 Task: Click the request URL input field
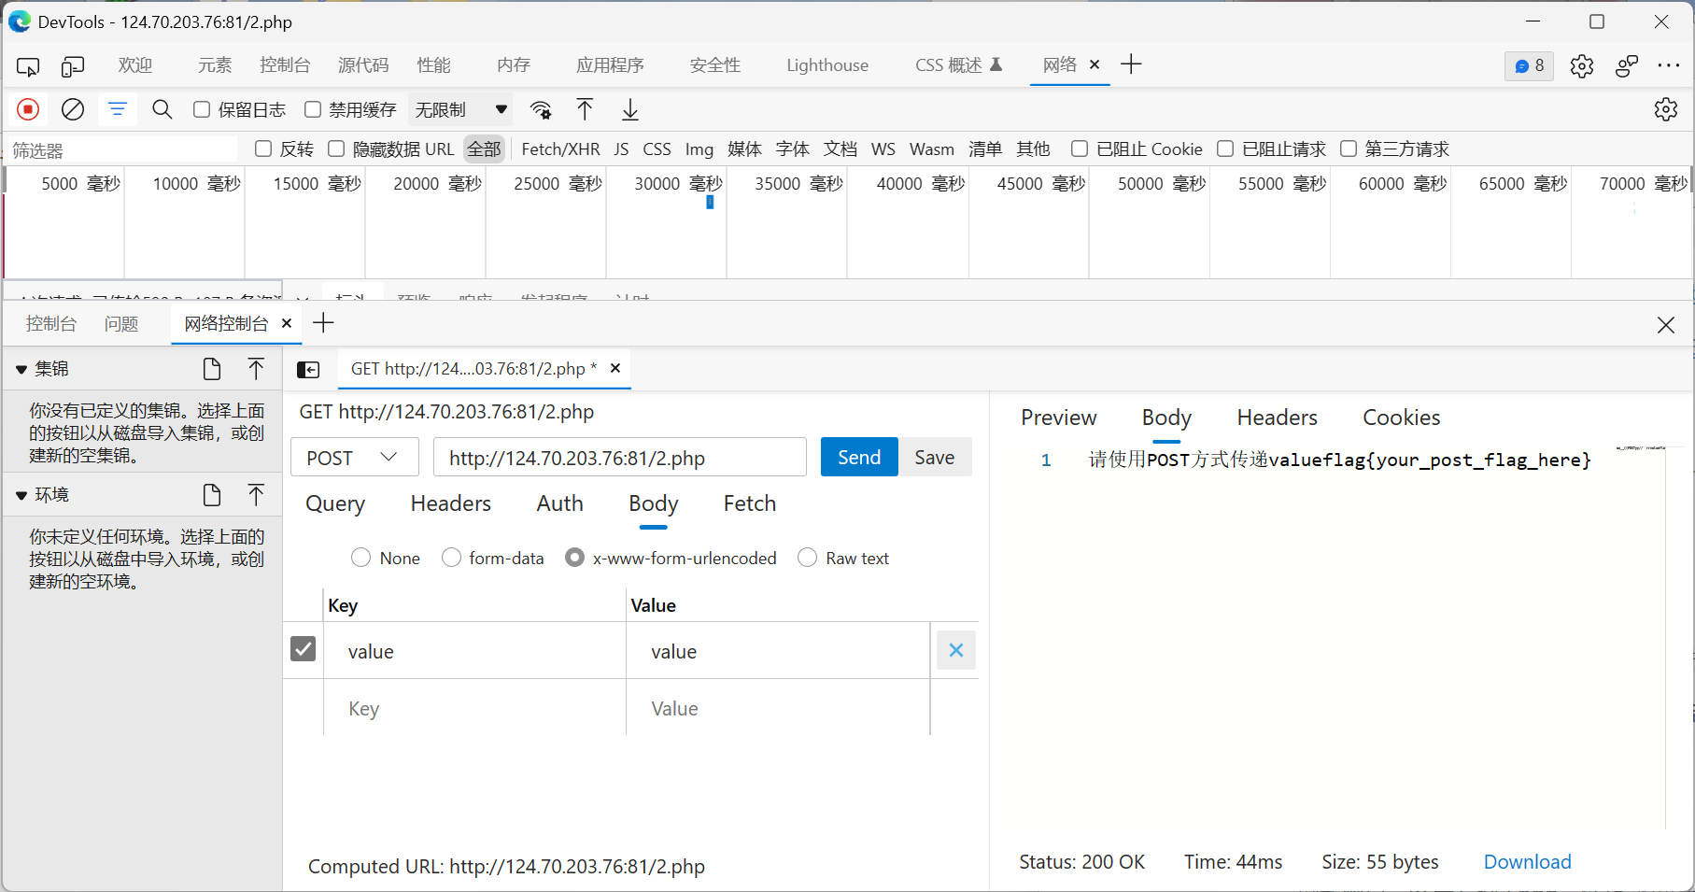(x=619, y=458)
